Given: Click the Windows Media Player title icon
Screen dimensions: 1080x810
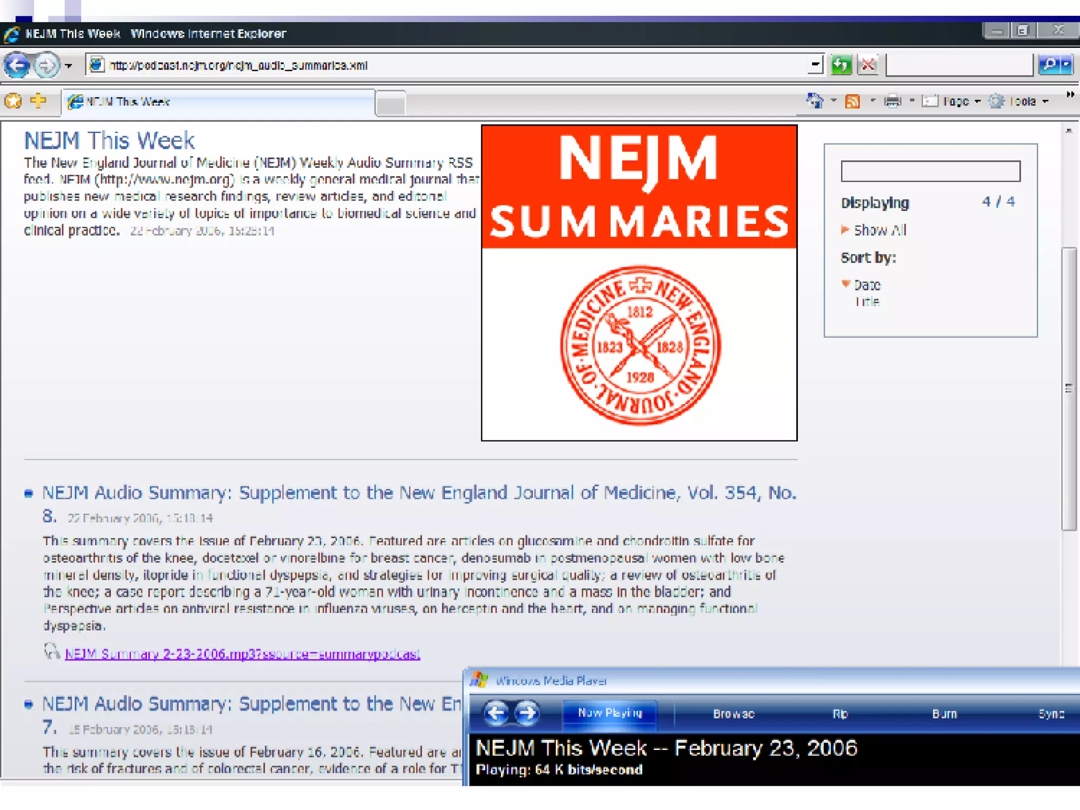Looking at the screenshot, I should [x=479, y=680].
